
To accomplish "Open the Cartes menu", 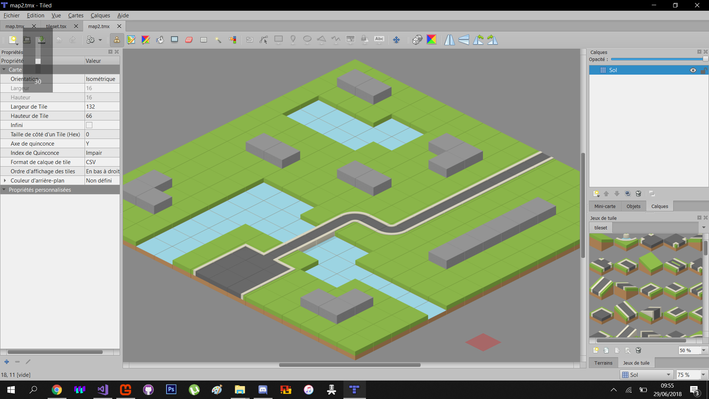I will pos(76,16).
